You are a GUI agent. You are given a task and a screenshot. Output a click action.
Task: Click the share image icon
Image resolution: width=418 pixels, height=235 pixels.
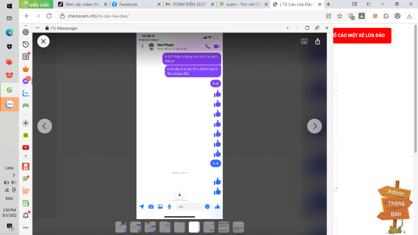[x=318, y=41]
